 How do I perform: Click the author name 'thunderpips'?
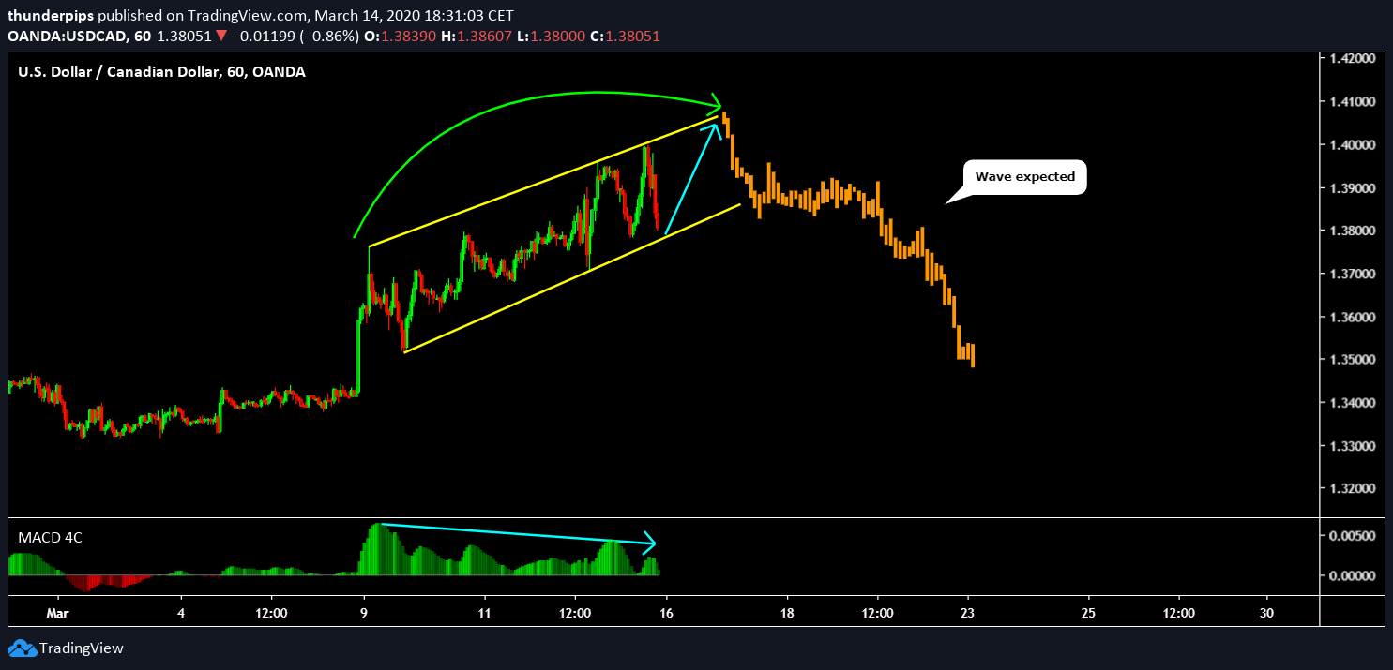[51, 16]
